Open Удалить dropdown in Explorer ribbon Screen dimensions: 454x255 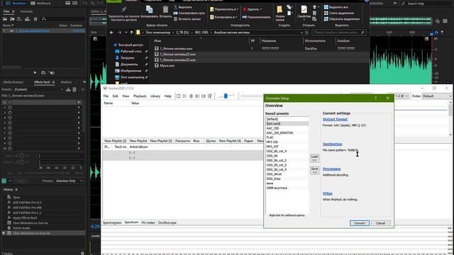point(253,9)
